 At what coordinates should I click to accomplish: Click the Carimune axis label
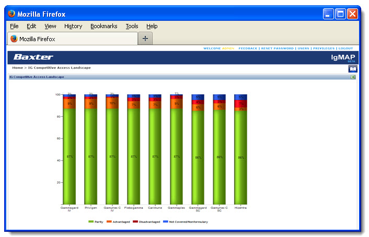pyautogui.click(x=155, y=208)
